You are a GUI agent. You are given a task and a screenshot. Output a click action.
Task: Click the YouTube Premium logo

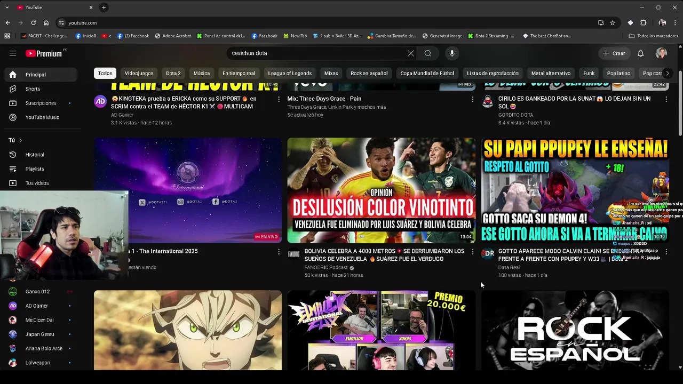point(44,53)
